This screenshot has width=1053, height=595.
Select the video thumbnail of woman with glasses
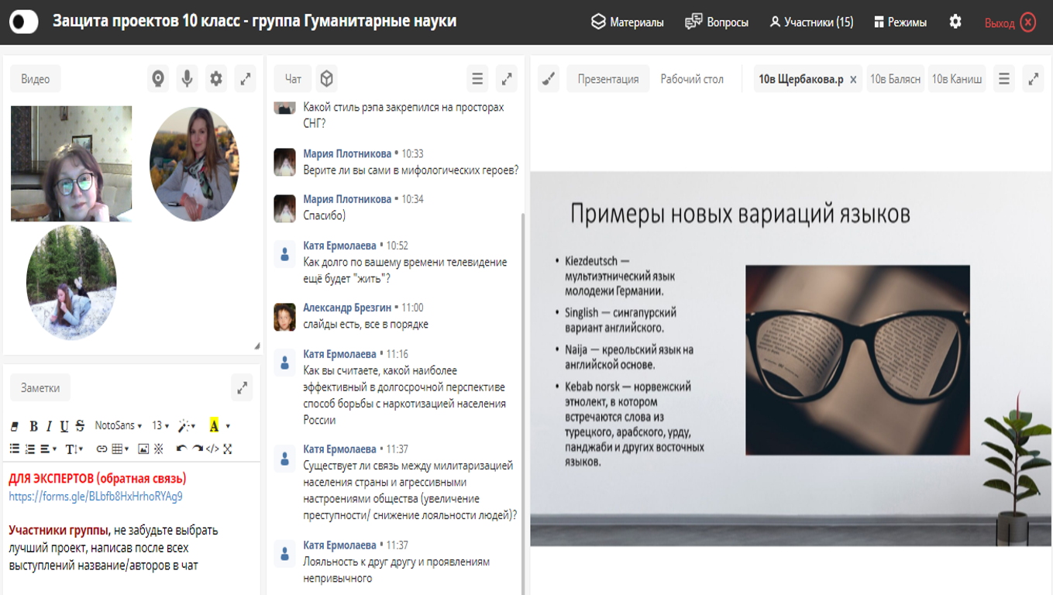coord(71,163)
